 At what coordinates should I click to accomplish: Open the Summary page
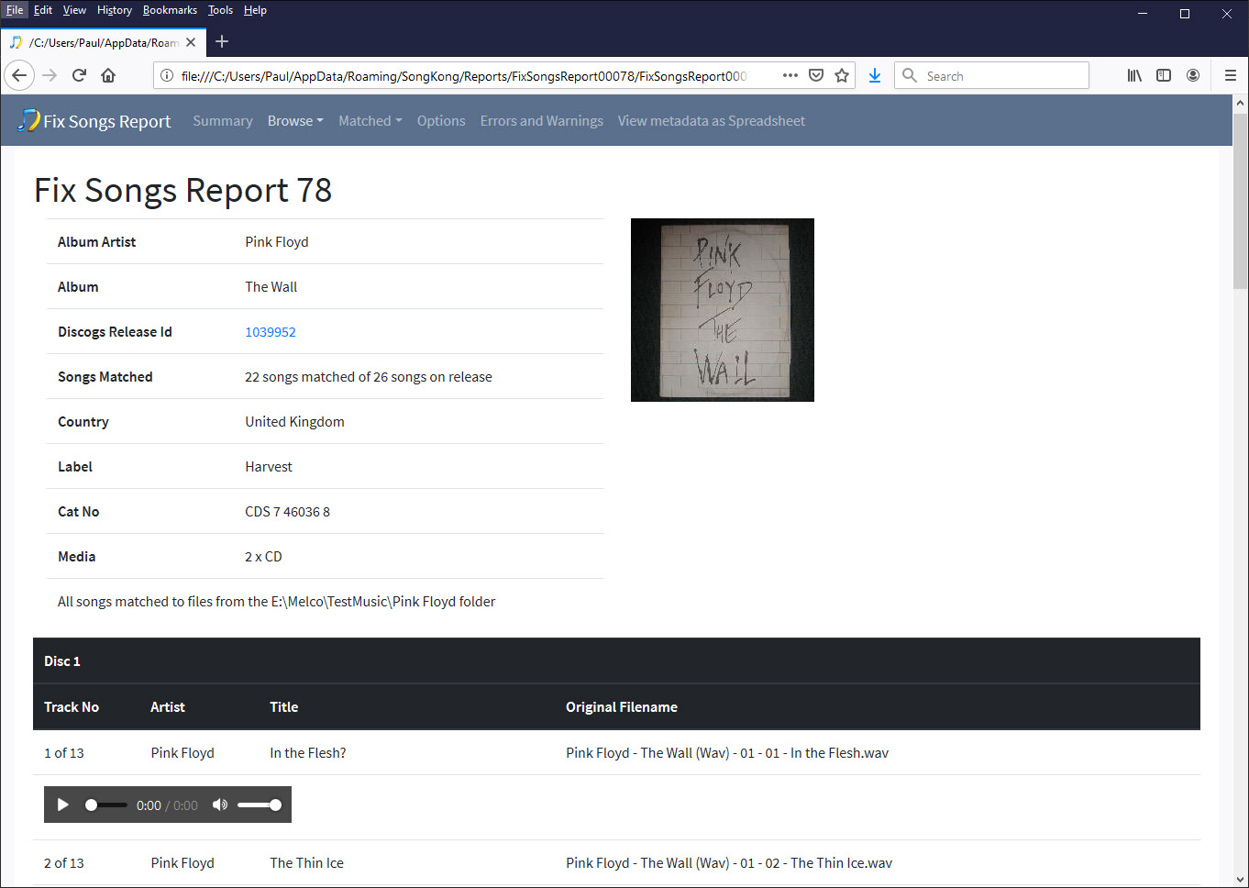point(223,120)
